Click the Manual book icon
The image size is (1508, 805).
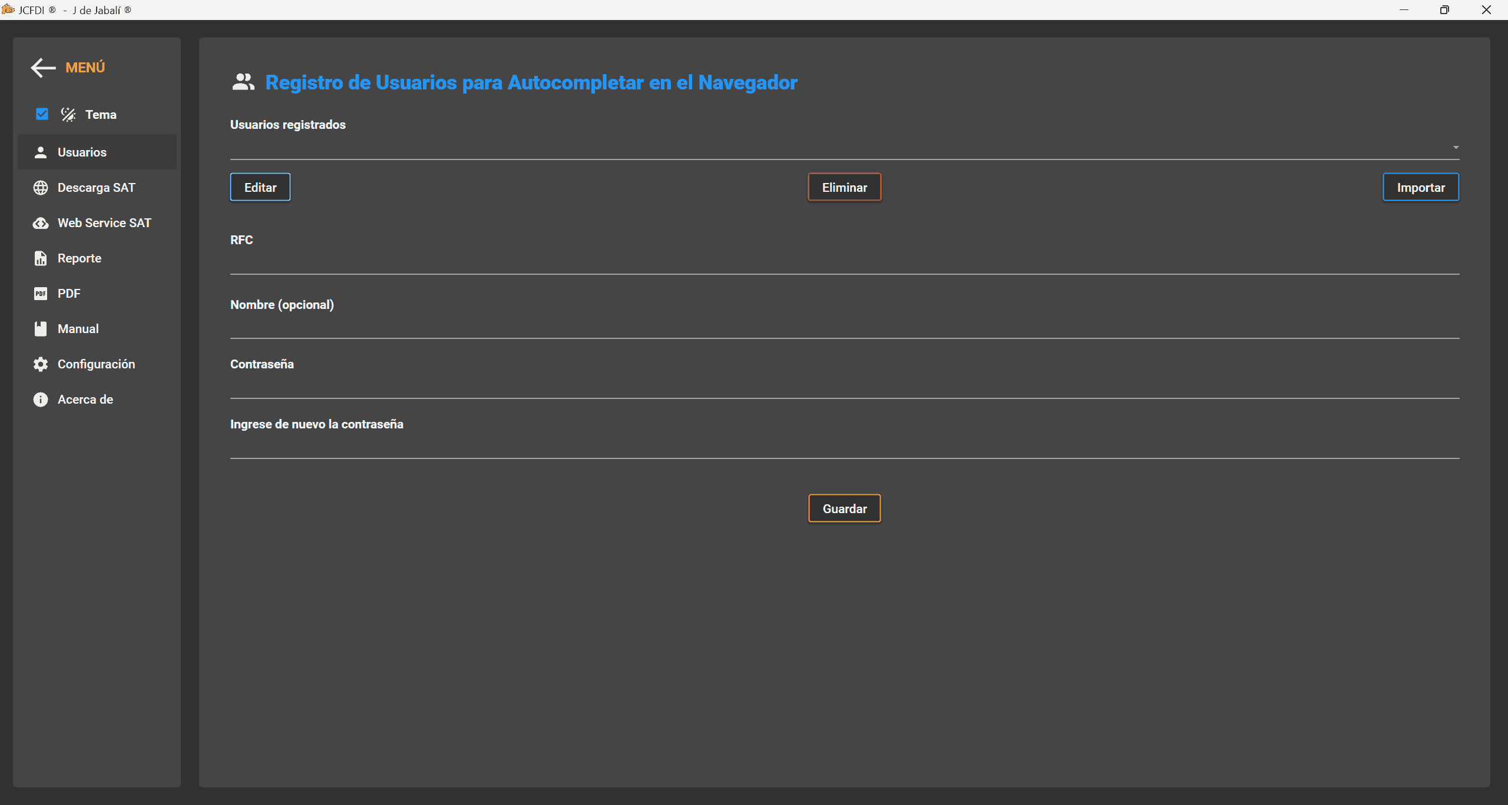[41, 329]
